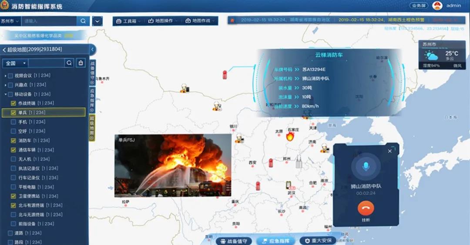470x245 pixels.
Task: Collapse the side panel with the arrow handle
Action: 92,50
